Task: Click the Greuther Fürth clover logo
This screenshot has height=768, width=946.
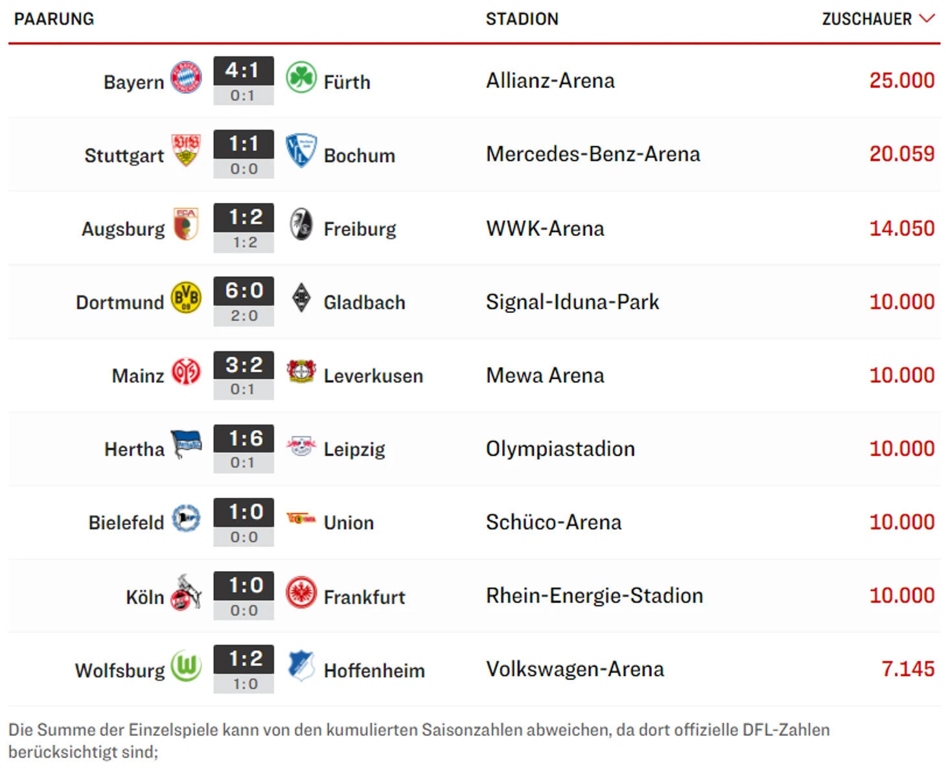Action: (301, 77)
